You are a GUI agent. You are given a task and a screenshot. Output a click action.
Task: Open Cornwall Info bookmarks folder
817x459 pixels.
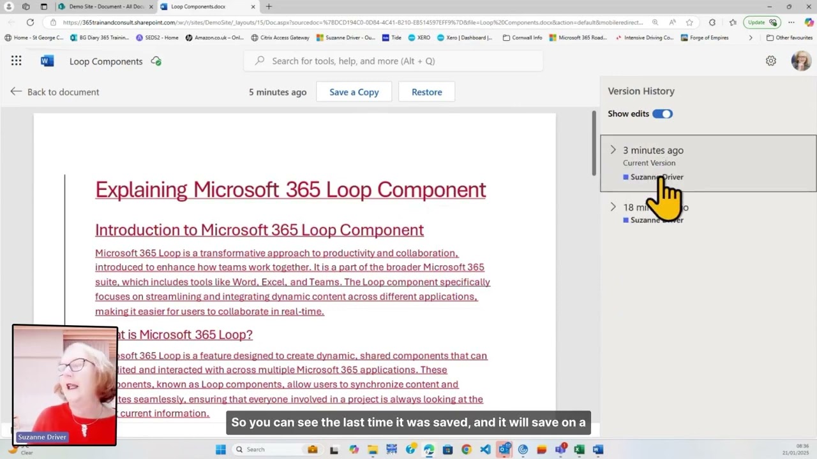(x=523, y=38)
